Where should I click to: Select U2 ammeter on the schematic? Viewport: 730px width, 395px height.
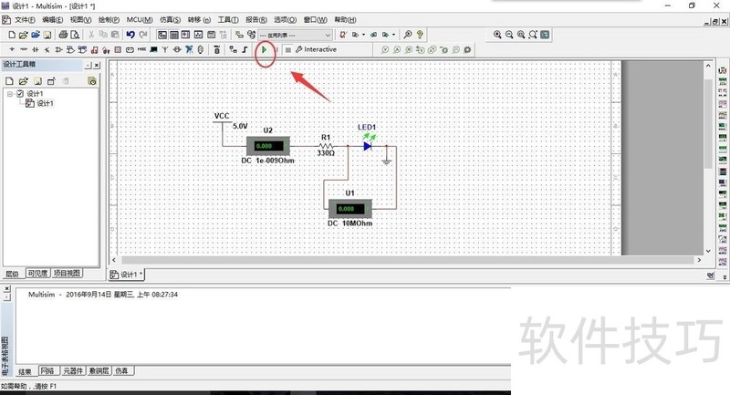(267, 146)
